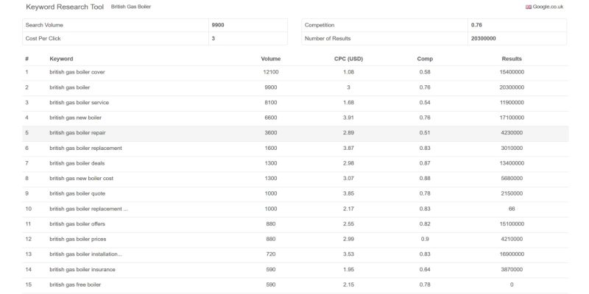589x294 pixels.
Task: Select 'british gas boiler quote' keyword
Action: [77, 193]
